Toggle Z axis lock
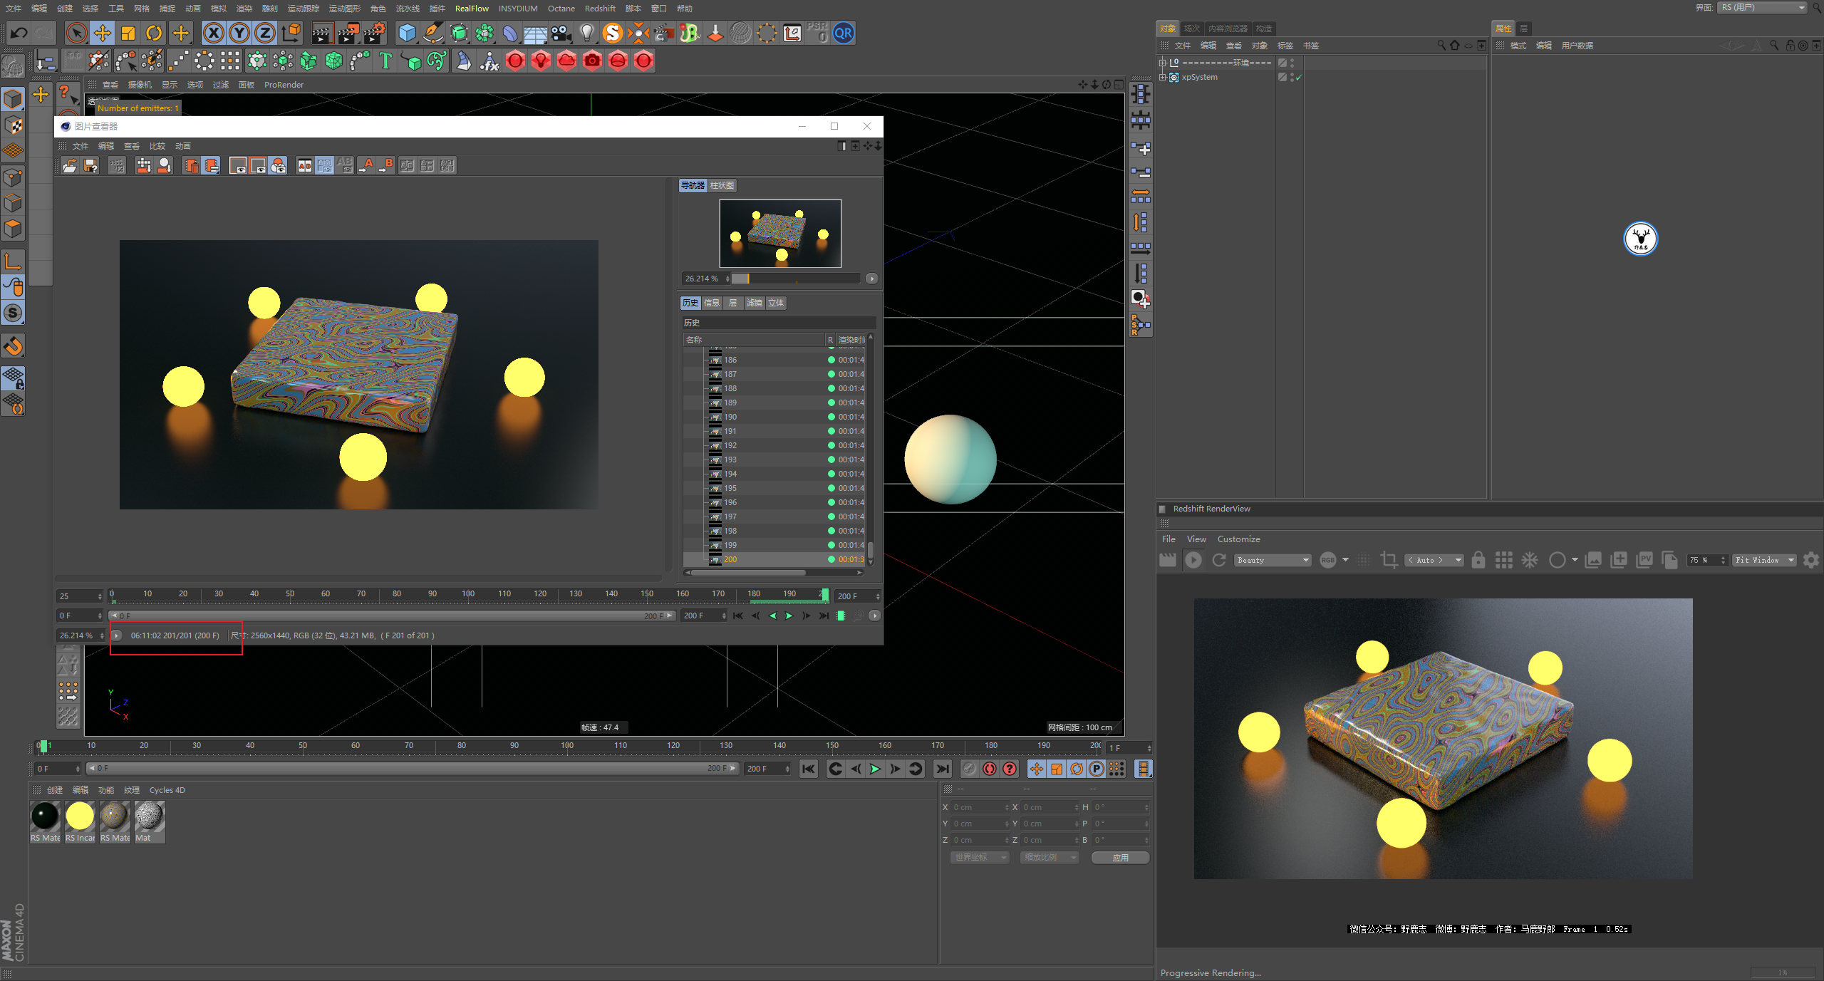The image size is (1824, 981). coord(264,33)
